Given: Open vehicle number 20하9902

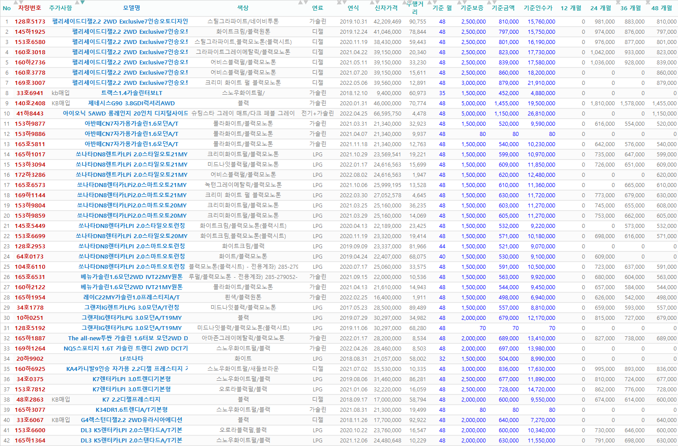Looking at the screenshot, I should click(x=30, y=358).
